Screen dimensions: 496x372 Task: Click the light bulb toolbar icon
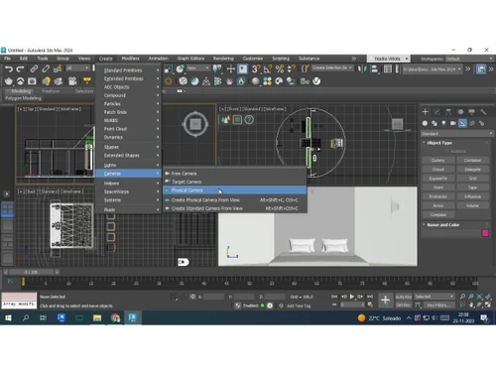click(x=47, y=81)
